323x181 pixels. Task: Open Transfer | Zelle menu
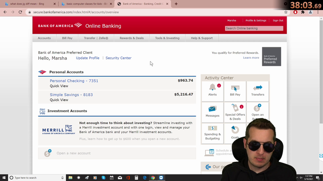(x=96, y=38)
